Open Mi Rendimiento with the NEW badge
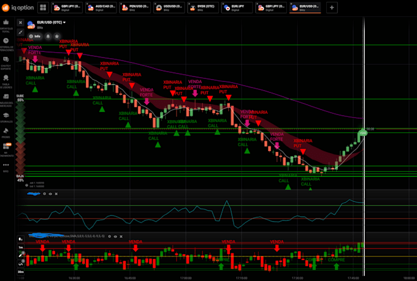This screenshot has width=417, height=281. tap(6, 150)
